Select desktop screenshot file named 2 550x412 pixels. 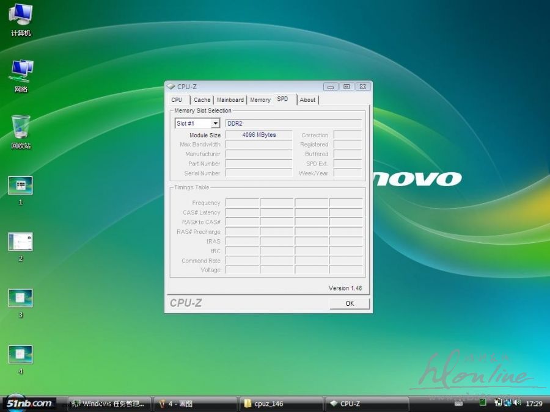[20, 242]
